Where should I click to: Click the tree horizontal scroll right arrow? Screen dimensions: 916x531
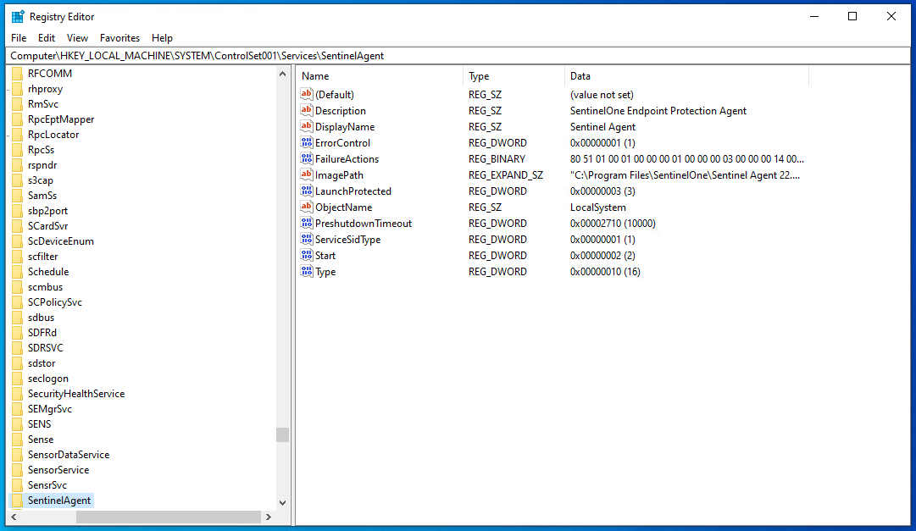coord(269,517)
